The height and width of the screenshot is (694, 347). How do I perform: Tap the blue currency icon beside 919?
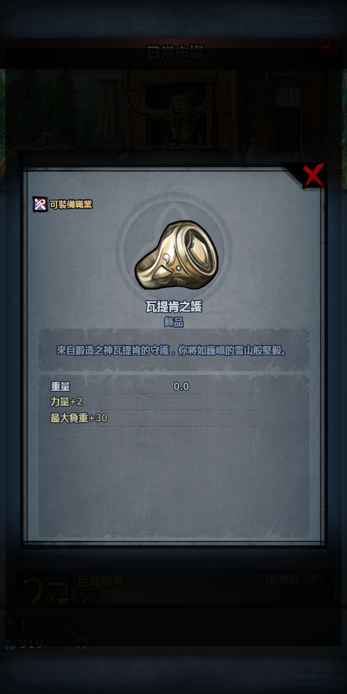[10, 643]
